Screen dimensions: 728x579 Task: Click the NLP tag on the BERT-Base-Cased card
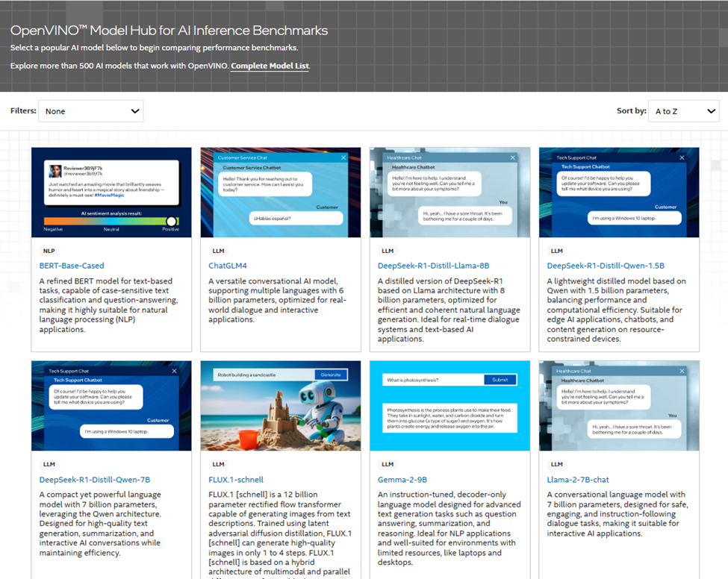[49, 251]
